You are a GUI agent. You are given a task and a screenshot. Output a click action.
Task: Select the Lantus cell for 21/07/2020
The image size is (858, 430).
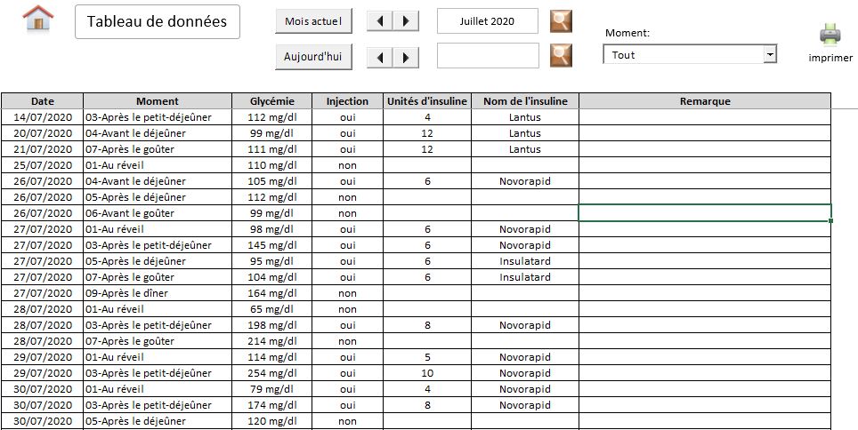click(525, 149)
